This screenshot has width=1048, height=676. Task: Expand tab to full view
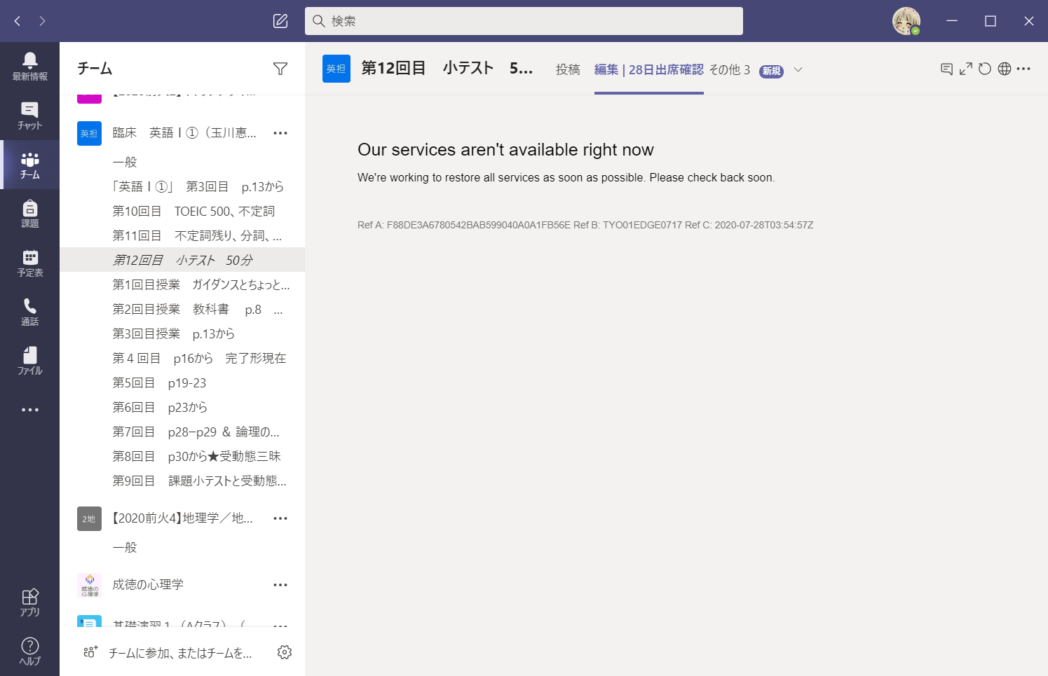click(x=966, y=69)
